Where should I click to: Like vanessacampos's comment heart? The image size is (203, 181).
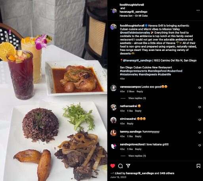[x=199, y=88]
